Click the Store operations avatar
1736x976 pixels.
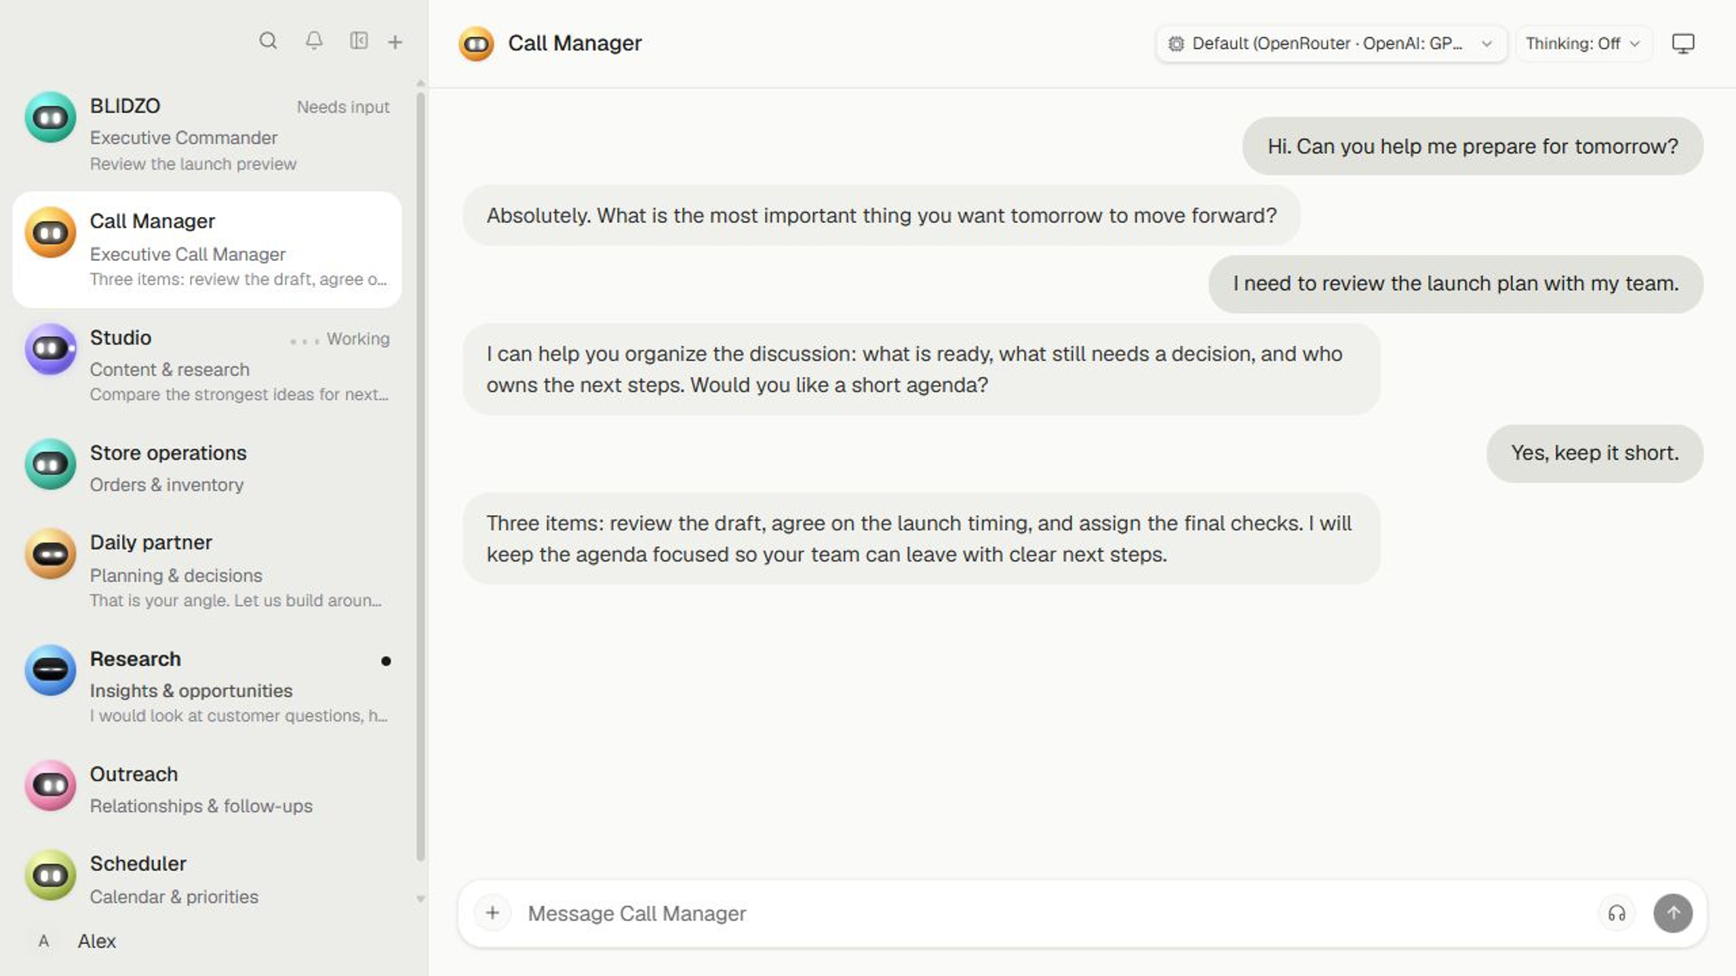click(50, 464)
